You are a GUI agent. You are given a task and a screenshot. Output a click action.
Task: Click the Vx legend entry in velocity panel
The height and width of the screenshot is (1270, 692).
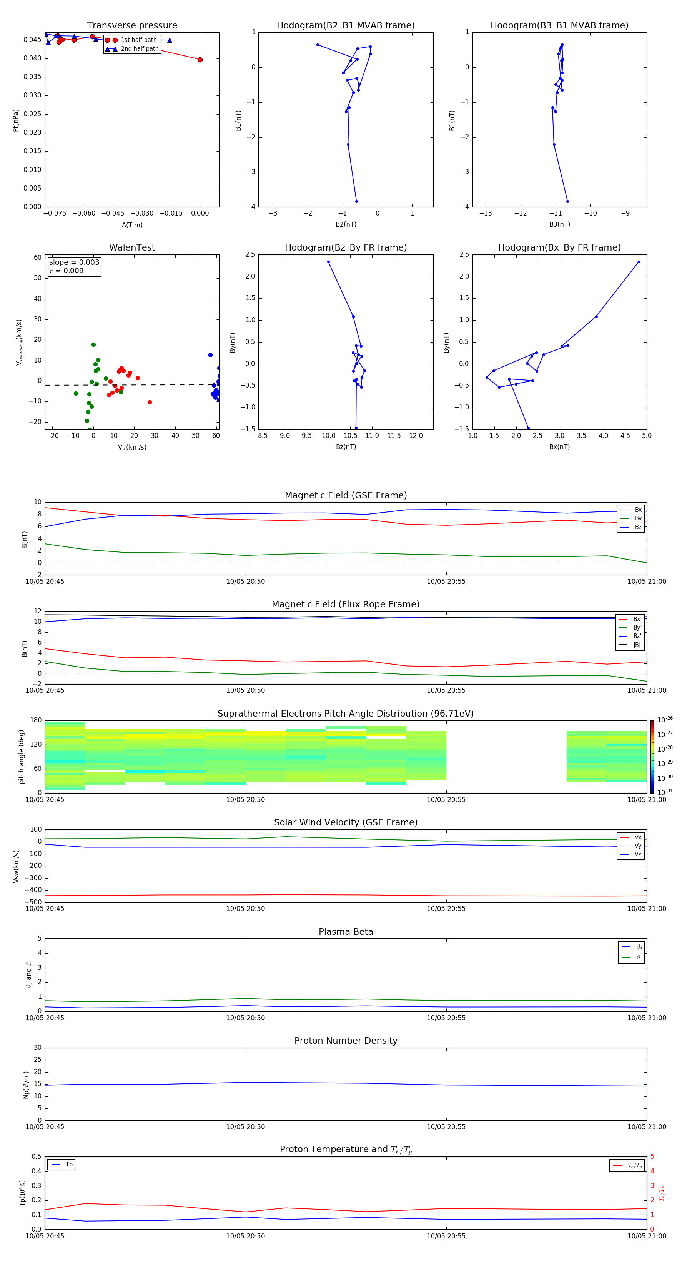pos(631,837)
